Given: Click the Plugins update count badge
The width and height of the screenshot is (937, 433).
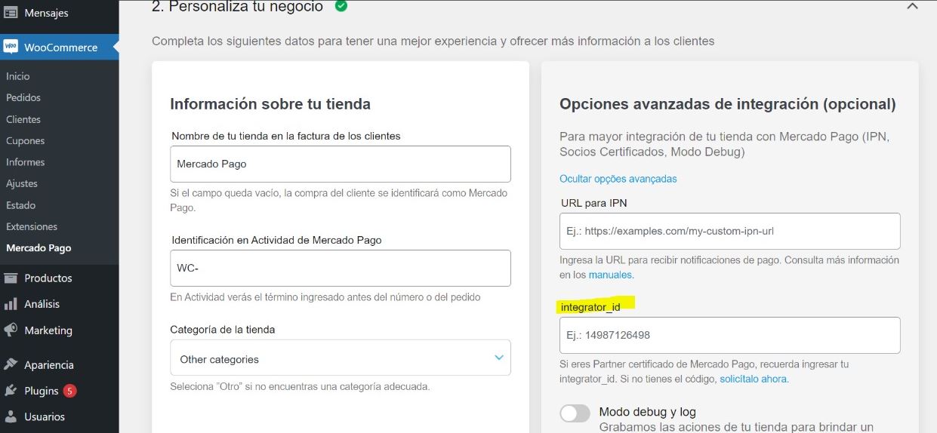Looking at the screenshot, I should [69, 391].
